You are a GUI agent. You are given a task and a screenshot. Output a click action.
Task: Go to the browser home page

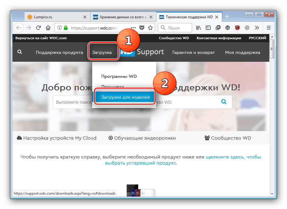(48, 28)
